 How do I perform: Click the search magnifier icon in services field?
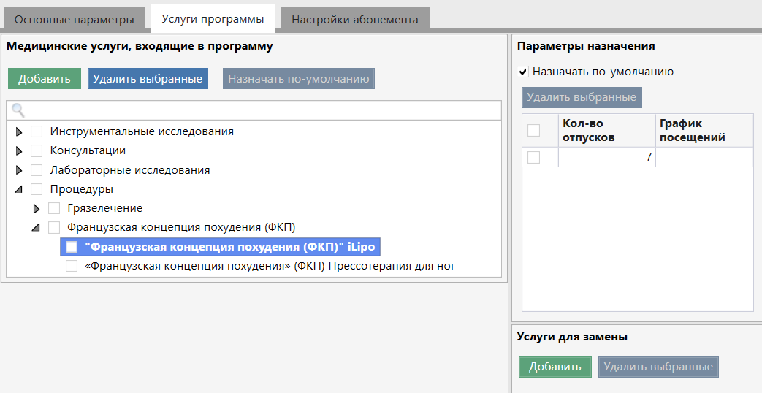coord(18,110)
